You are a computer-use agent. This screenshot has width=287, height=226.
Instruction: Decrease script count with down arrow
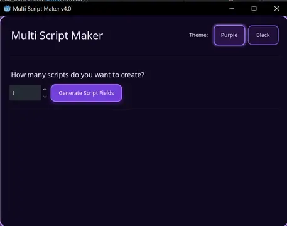(x=45, y=97)
